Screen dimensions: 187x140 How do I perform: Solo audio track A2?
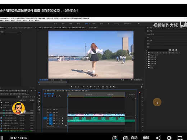click(x=60, y=121)
